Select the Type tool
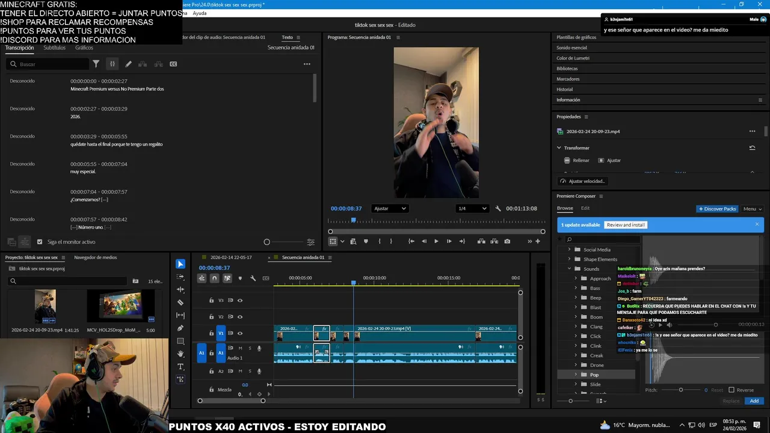This screenshot has width=770, height=433. [x=180, y=367]
